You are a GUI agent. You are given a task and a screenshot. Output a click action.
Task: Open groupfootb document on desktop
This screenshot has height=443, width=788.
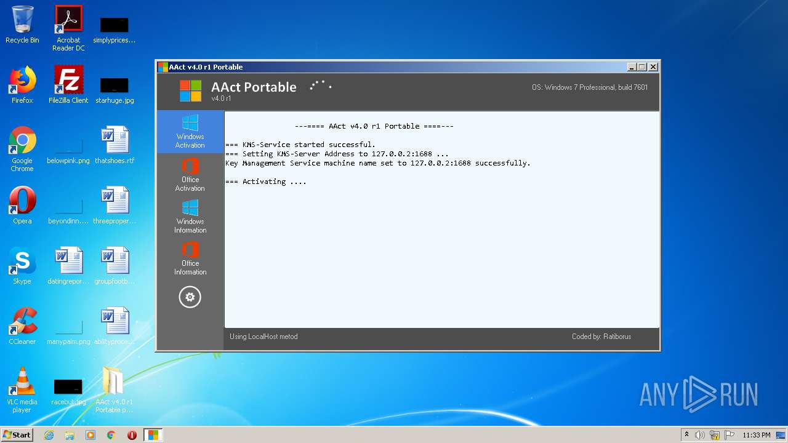[x=115, y=266]
